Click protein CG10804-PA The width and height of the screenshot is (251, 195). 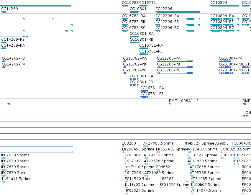pyautogui.click(x=231, y=58)
